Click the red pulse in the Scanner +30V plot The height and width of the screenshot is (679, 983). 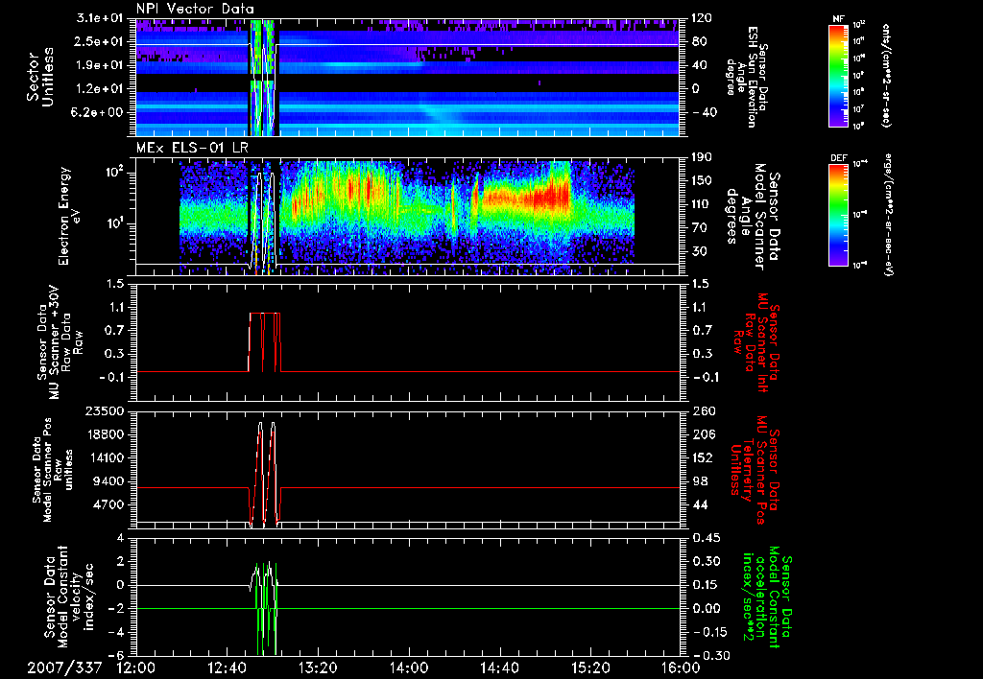point(265,342)
